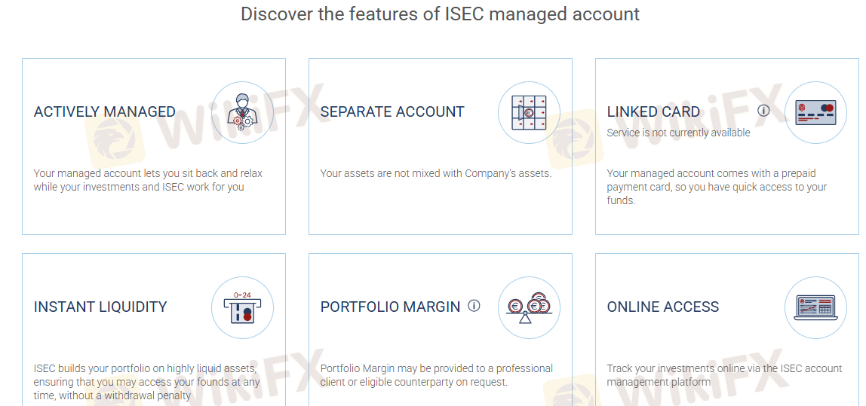Screen dimensions: 866x406
Task: Click the Separate Account safe deposit icon
Action: point(529,112)
